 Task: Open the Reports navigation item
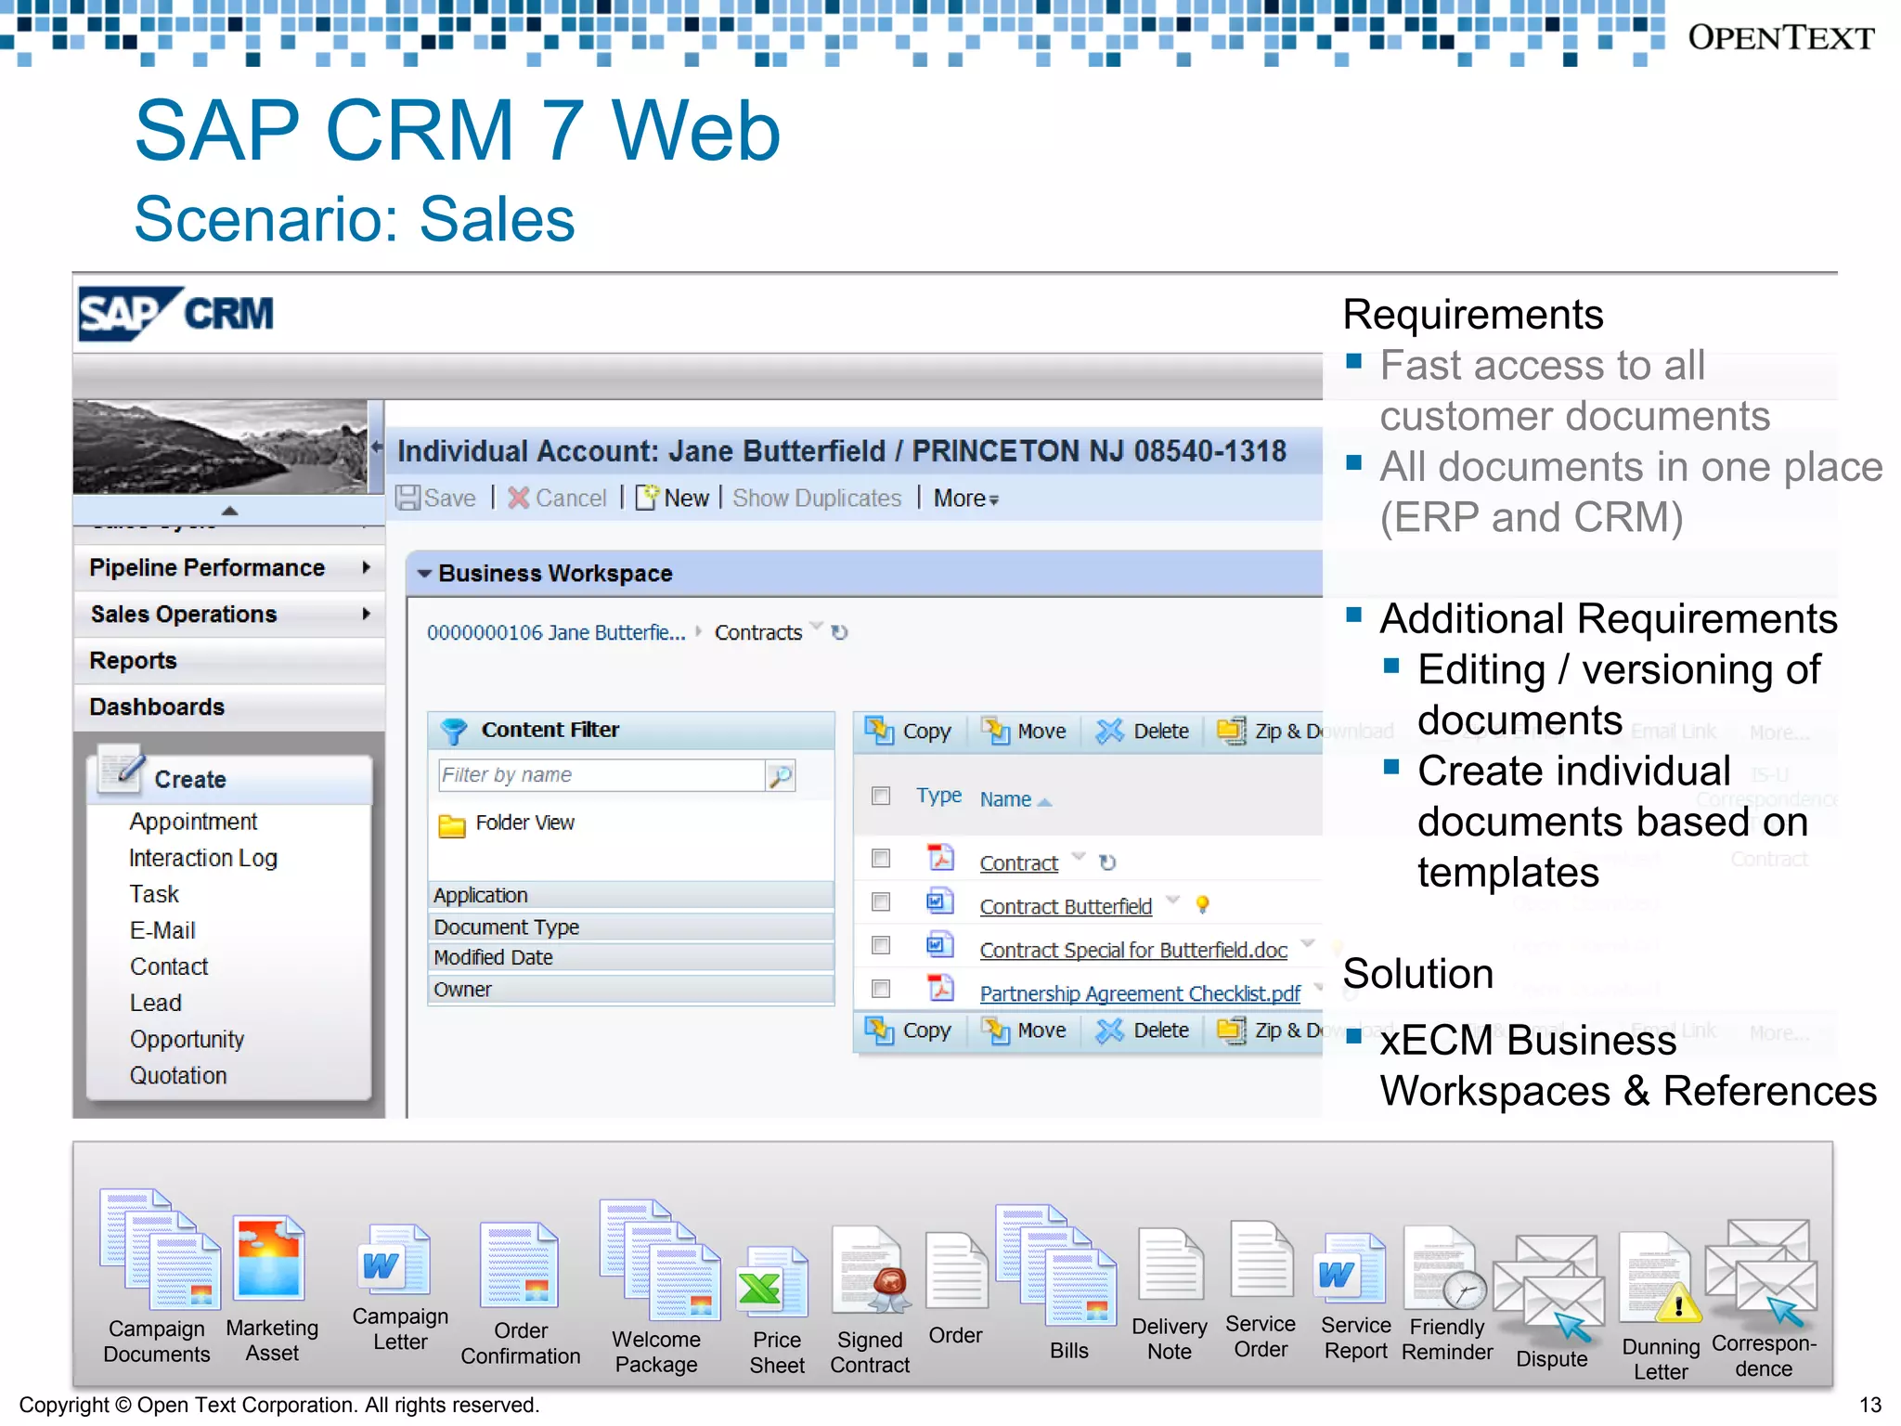point(228,660)
